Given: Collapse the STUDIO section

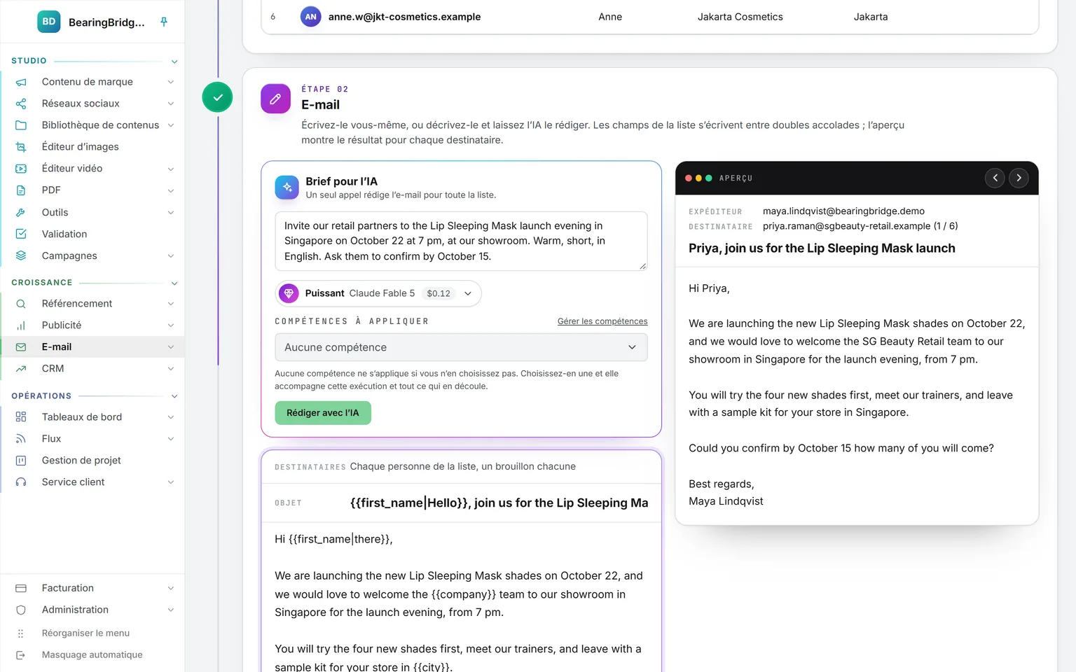Looking at the screenshot, I should pyautogui.click(x=174, y=62).
